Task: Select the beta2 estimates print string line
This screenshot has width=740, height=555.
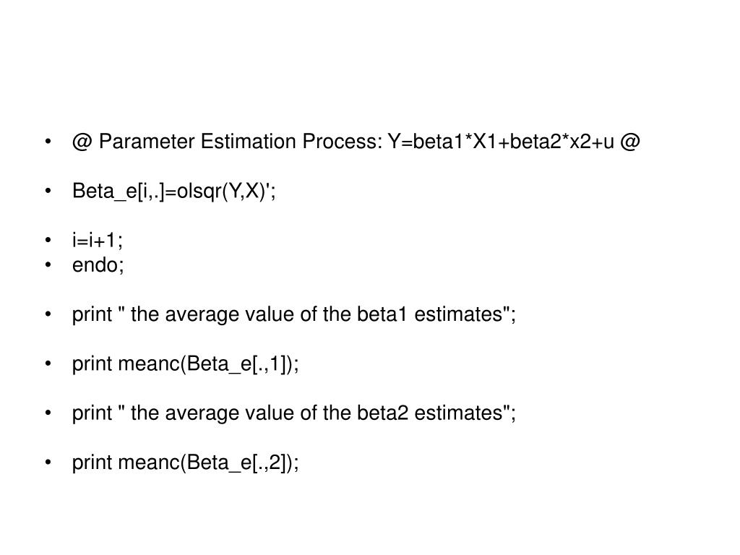Action: tap(294, 413)
